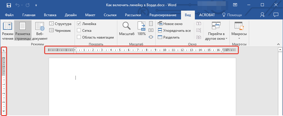The image size is (283, 116).
Task: Uncheck the Линейка ruler checkbox
Action: point(79,24)
